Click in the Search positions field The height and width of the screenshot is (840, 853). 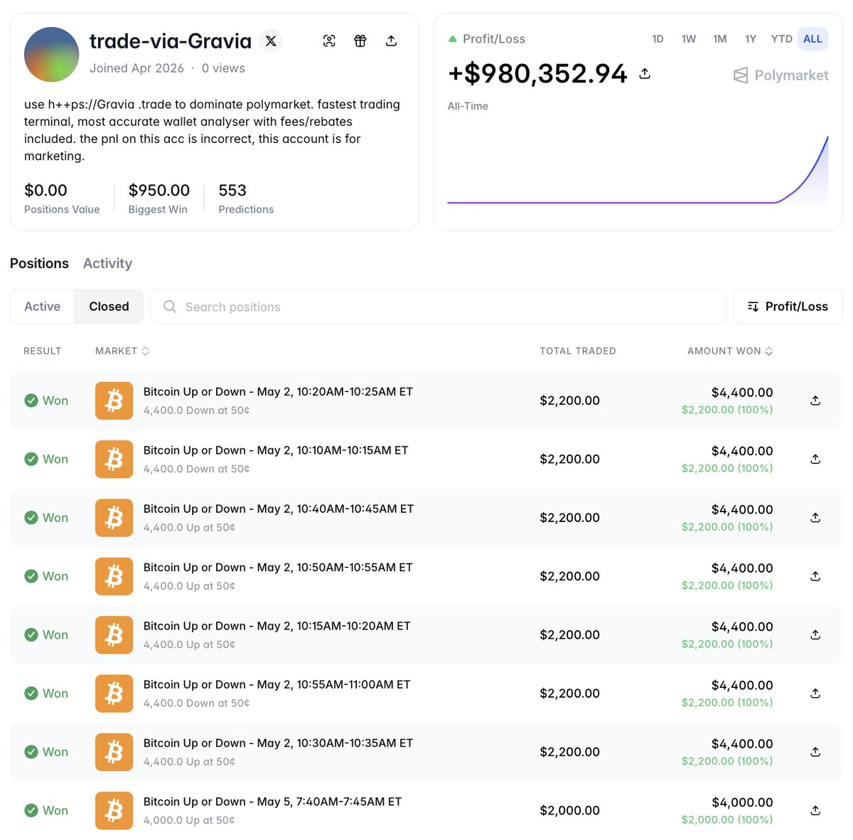[x=439, y=307]
